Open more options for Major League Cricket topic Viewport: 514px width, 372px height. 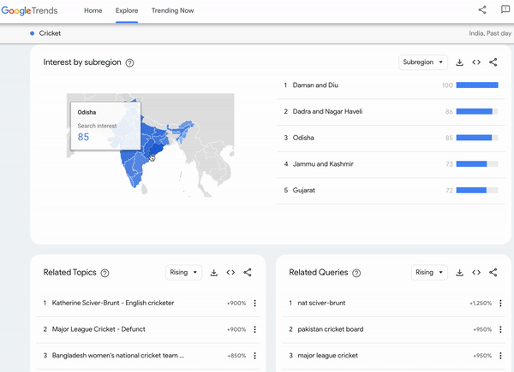click(254, 329)
